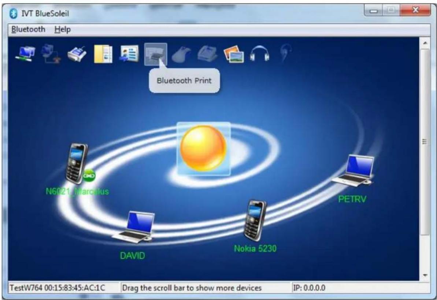Click the green connection link badge
Viewport: 437px width, 300px height.
[89, 175]
